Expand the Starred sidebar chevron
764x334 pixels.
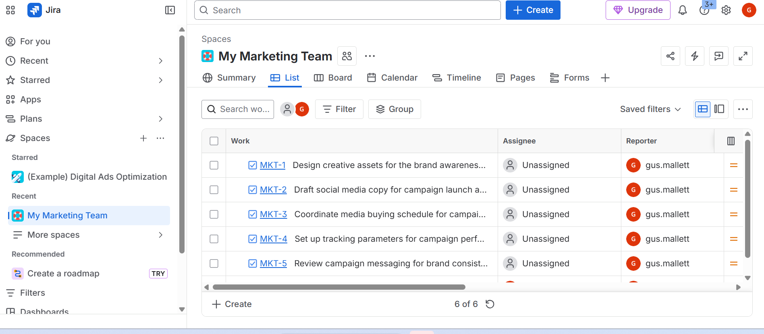coord(160,80)
